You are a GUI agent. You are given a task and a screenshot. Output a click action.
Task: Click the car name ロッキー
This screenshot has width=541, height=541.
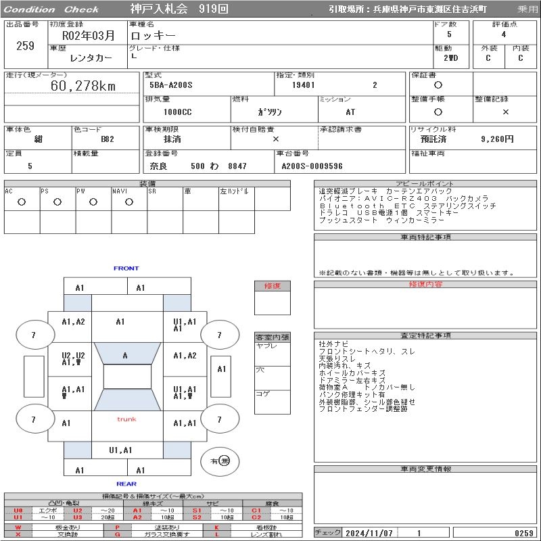coord(153,36)
